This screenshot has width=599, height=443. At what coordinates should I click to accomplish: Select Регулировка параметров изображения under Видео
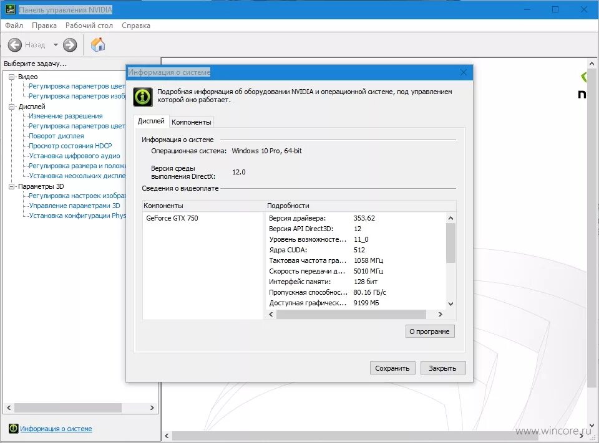77,96
